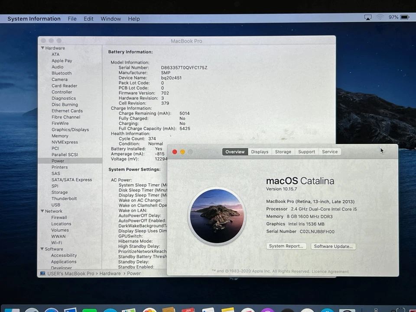Select Wi-Fi under Network in sidebar
The height and width of the screenshot is (312, 416).
tap(56, 243)
